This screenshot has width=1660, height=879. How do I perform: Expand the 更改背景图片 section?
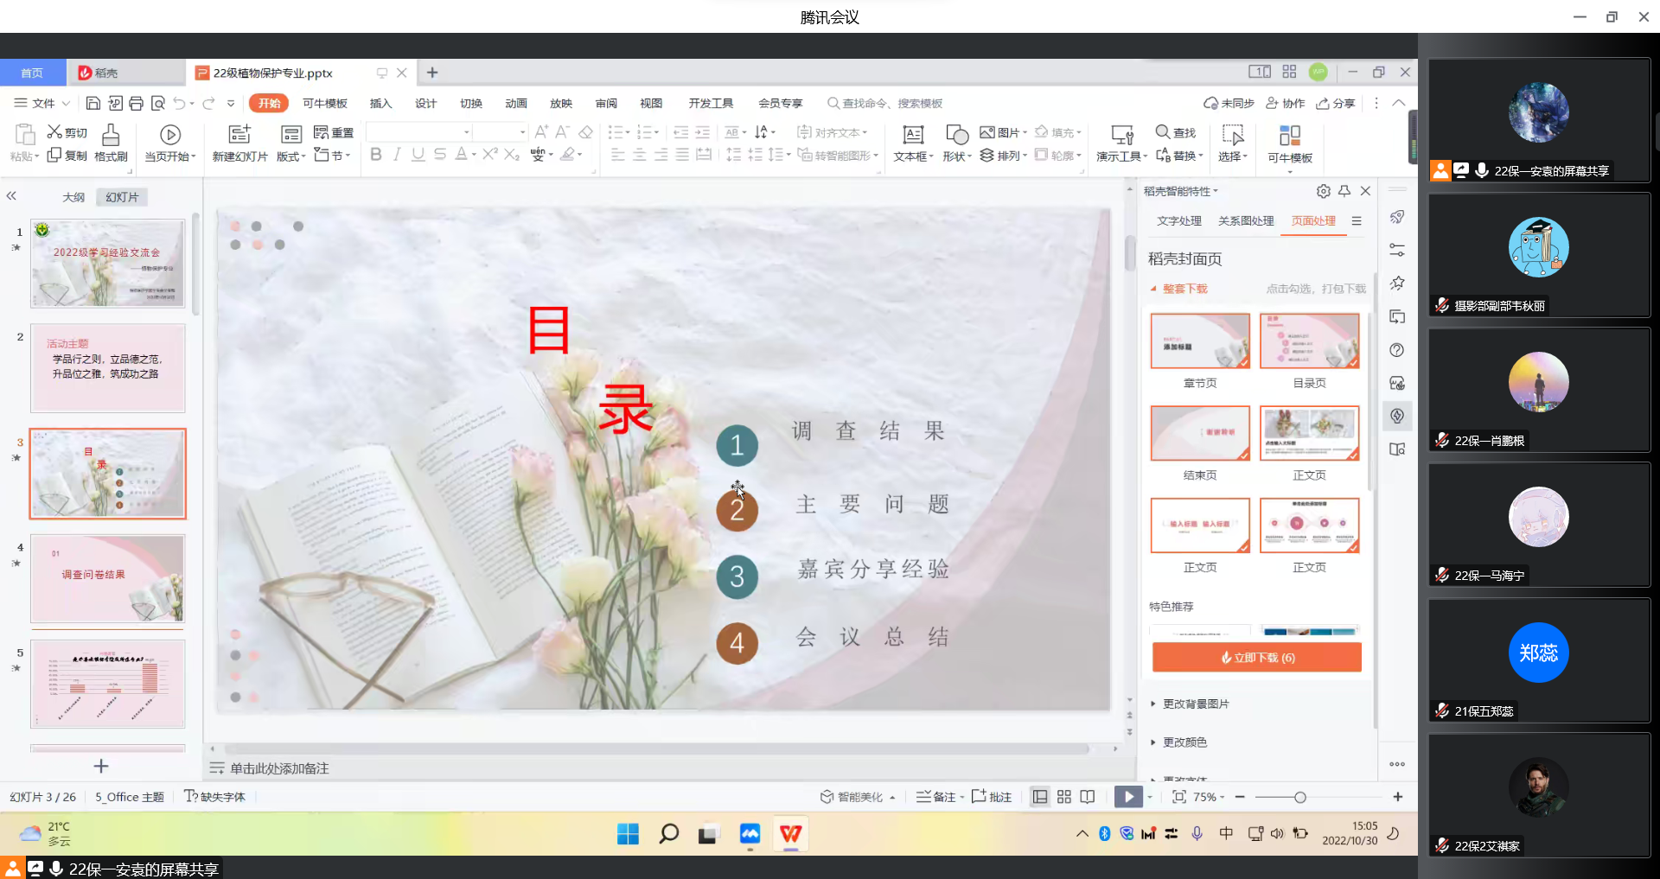click(1196, 704)
